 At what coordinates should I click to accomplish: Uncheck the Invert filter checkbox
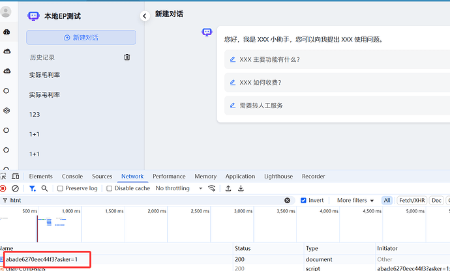[304, 201]
